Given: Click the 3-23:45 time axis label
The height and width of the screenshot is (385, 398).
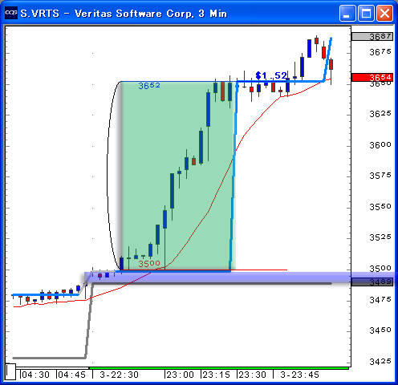Looking at the screenshot, I should 299,375.
